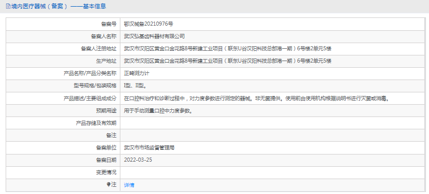The height and width of the screenshot is (194, 429).
Task: Click the document icon beside 境内医疗器械 title
Action: click(x=8, y=6)
